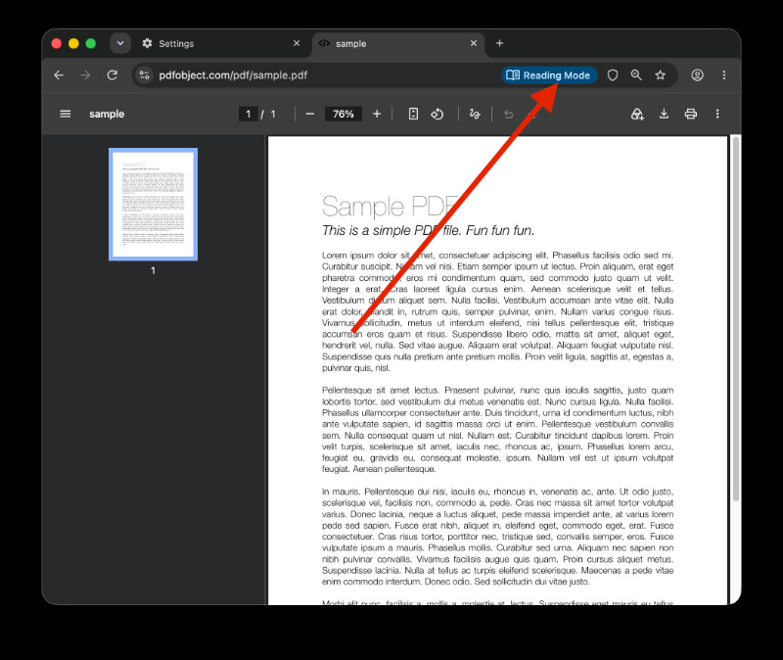Click the yellow minimize window button
This screenshot has width=783, height=660.
tap(73, 43)
